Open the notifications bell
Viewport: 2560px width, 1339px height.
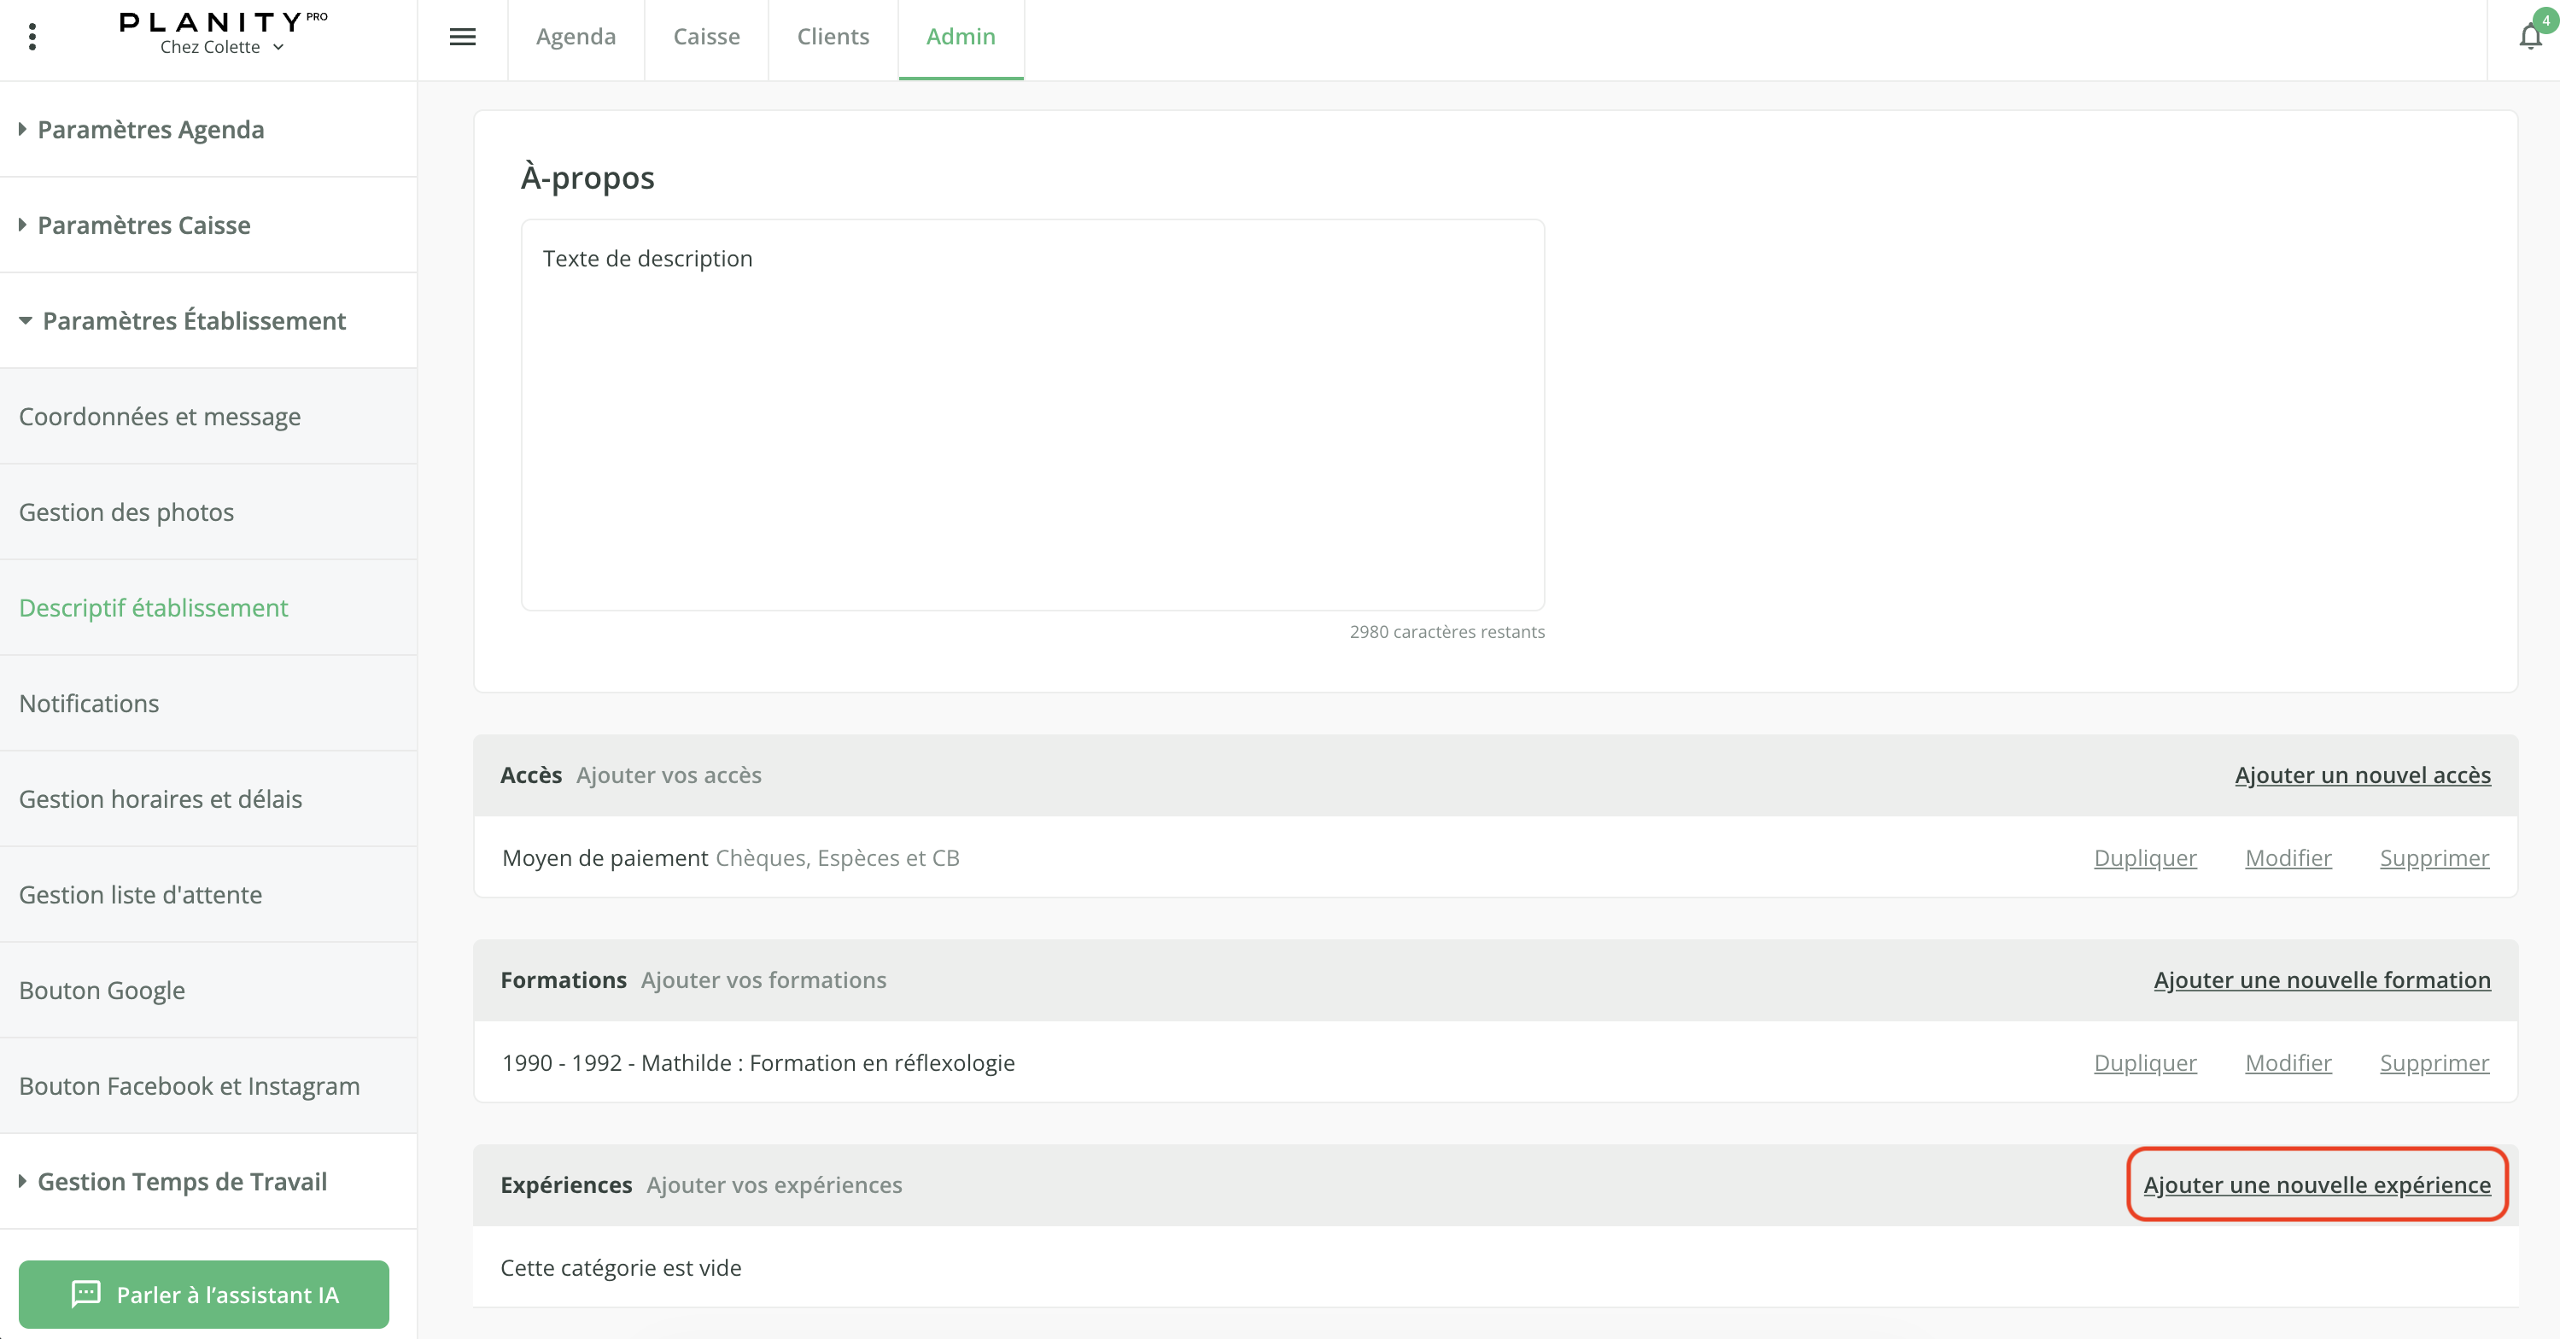click(x=2530, y=37)
